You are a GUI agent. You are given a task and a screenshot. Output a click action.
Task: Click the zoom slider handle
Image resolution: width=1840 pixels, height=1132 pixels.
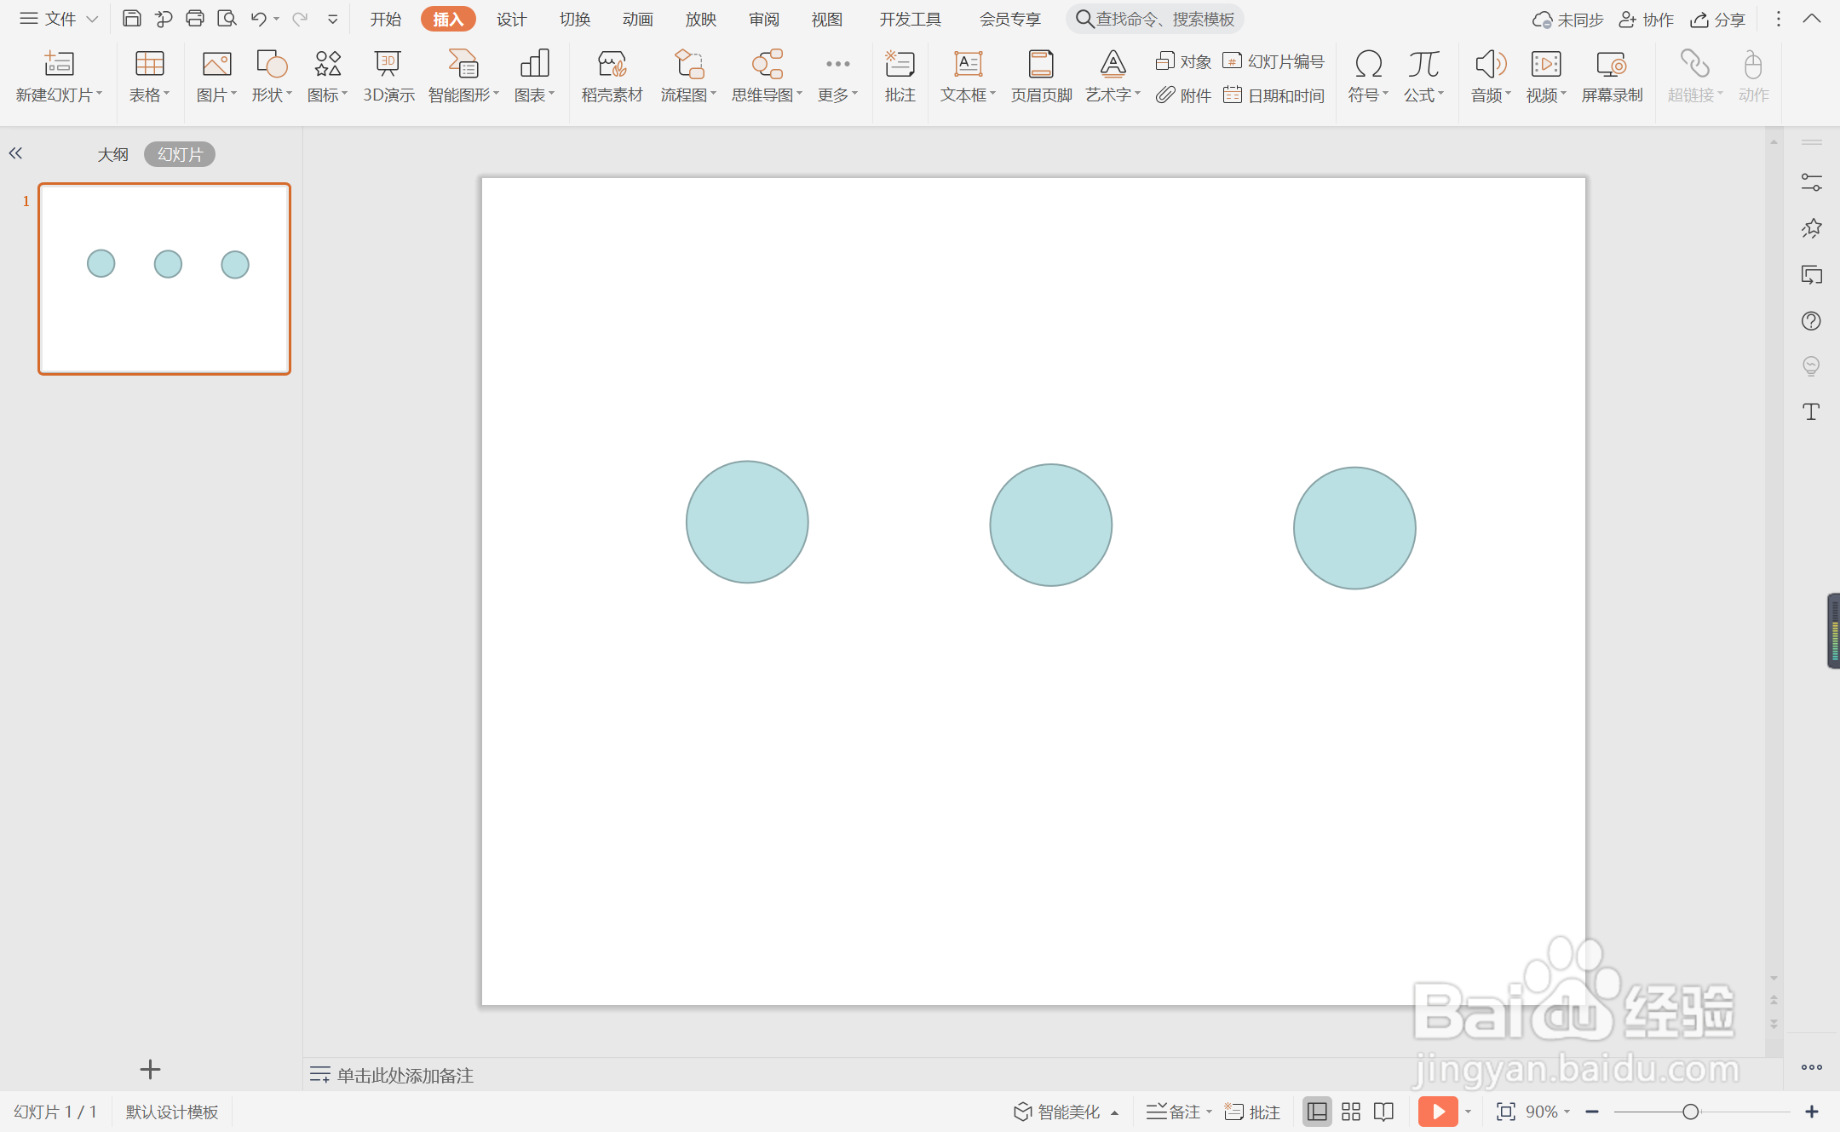1690,1112
